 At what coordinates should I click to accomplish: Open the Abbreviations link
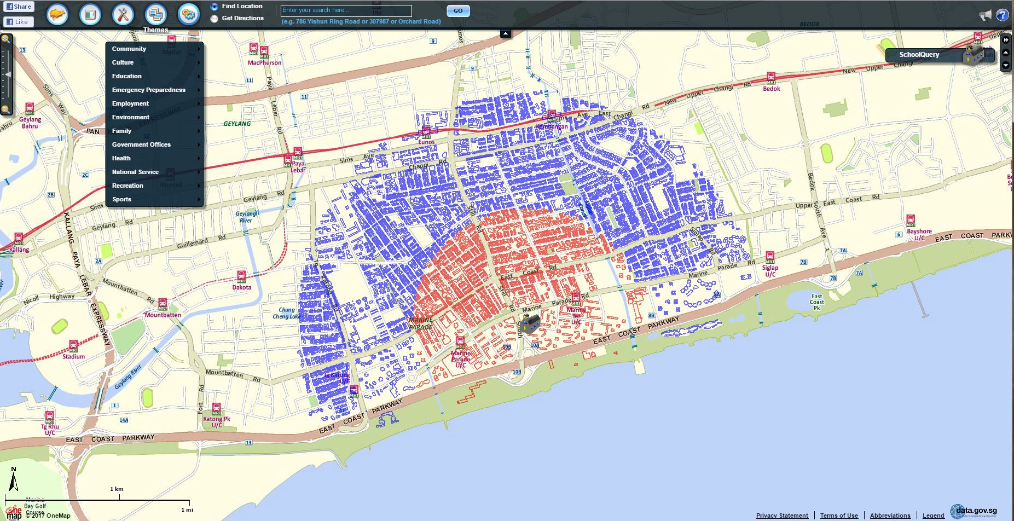(x=890, y=516)
